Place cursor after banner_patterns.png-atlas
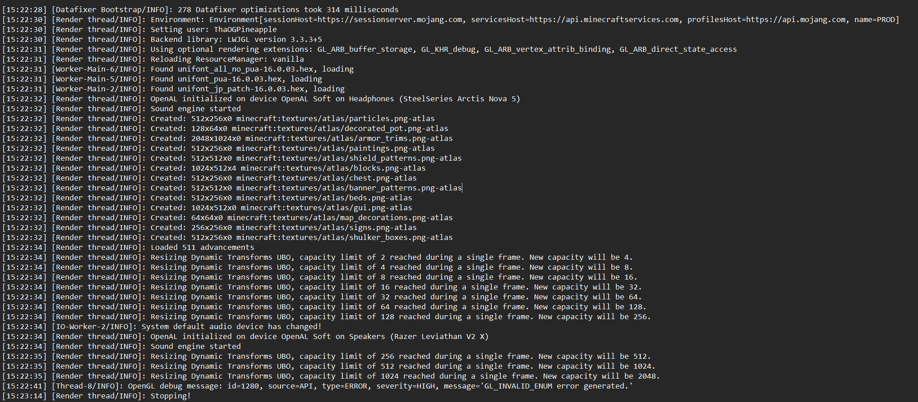Viewport: 918px width, 402px height. pyautogui.click(x=462, y=188)
